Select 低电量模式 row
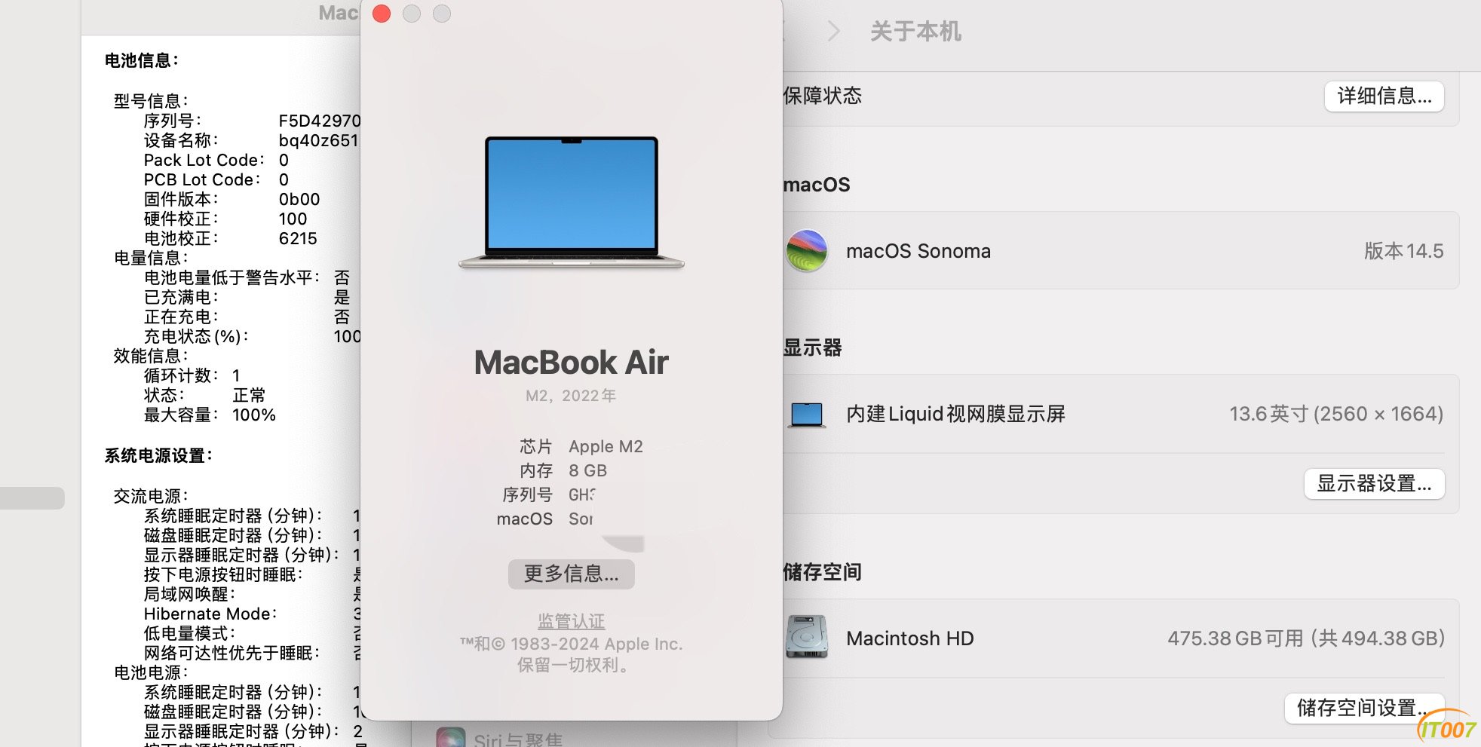The image size is (1481, 747). click(x=253, y=633)
